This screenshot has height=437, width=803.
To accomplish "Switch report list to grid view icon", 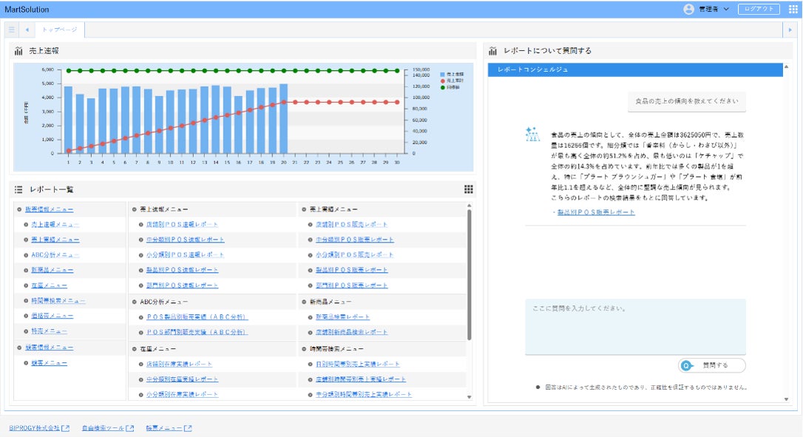I will pos(469,189).
